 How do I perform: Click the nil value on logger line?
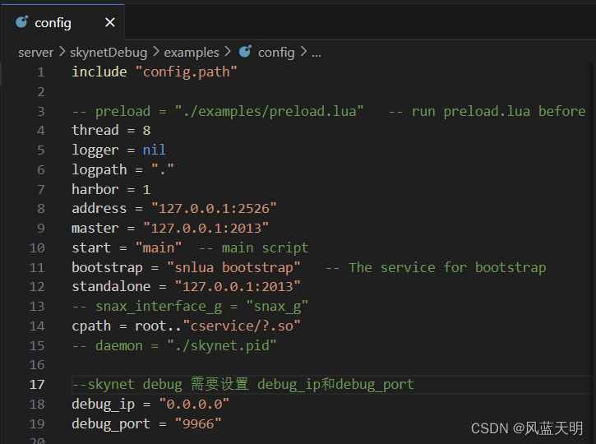[154, 150]
